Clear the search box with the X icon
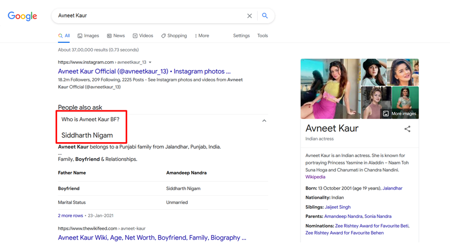This screenshot has width=450, height=252. click(249, 16)
